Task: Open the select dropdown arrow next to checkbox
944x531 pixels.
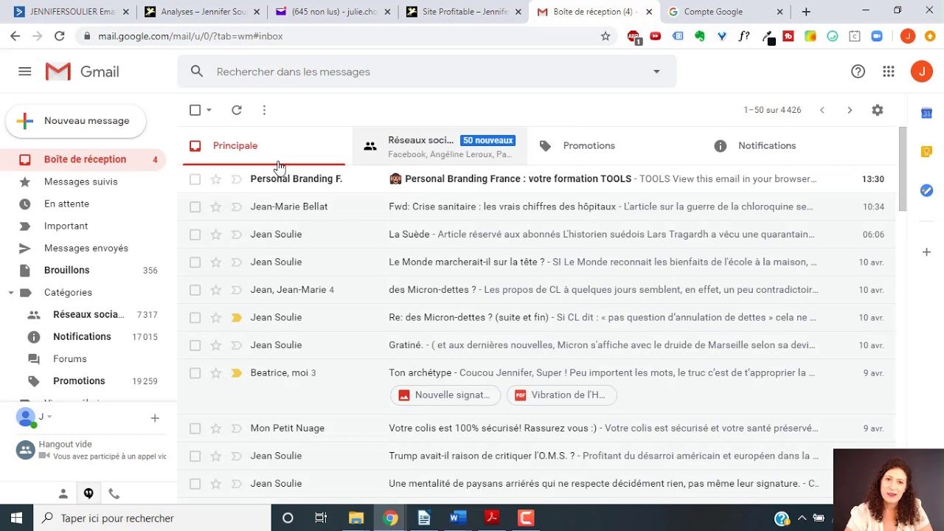Action: (x=209, y=110)
